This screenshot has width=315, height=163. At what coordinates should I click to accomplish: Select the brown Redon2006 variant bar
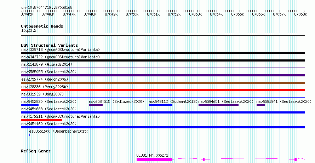click(x=163, y=83)
